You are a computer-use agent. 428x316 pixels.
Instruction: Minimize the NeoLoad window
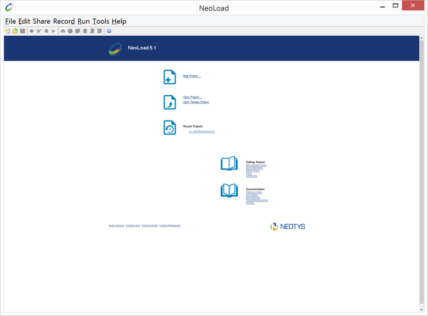click(x=383, y=6)
